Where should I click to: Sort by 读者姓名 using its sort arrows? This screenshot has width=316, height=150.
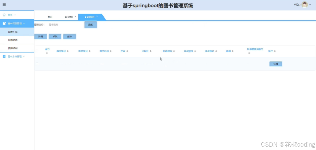(x=216, y=51)
